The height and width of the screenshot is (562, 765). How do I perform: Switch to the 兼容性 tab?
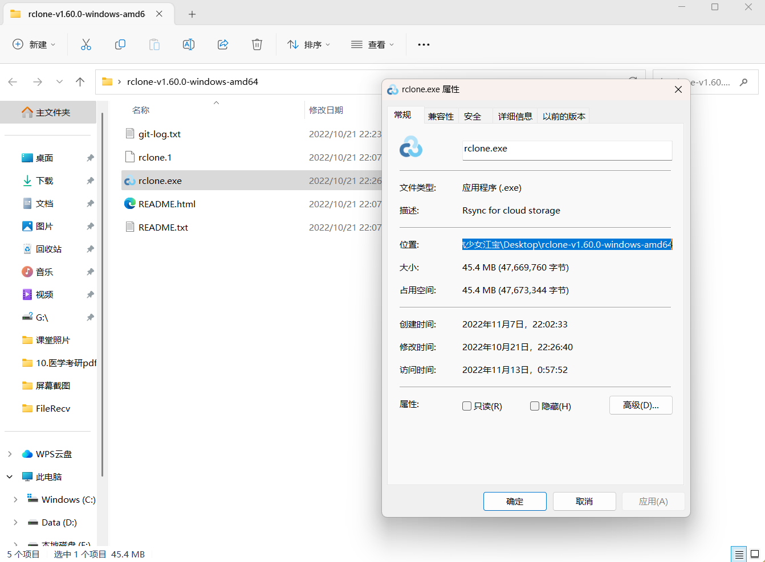[441, 116]
